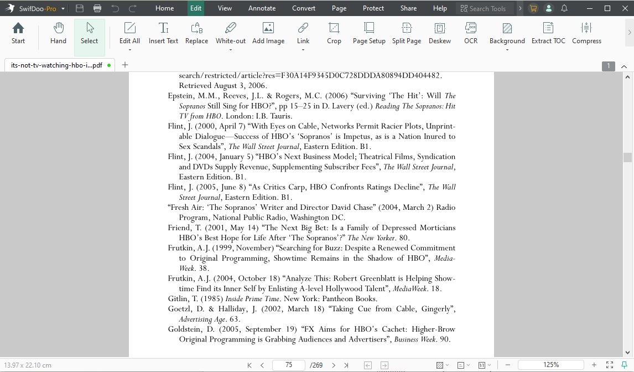Add a new document tab

point(125,65)
